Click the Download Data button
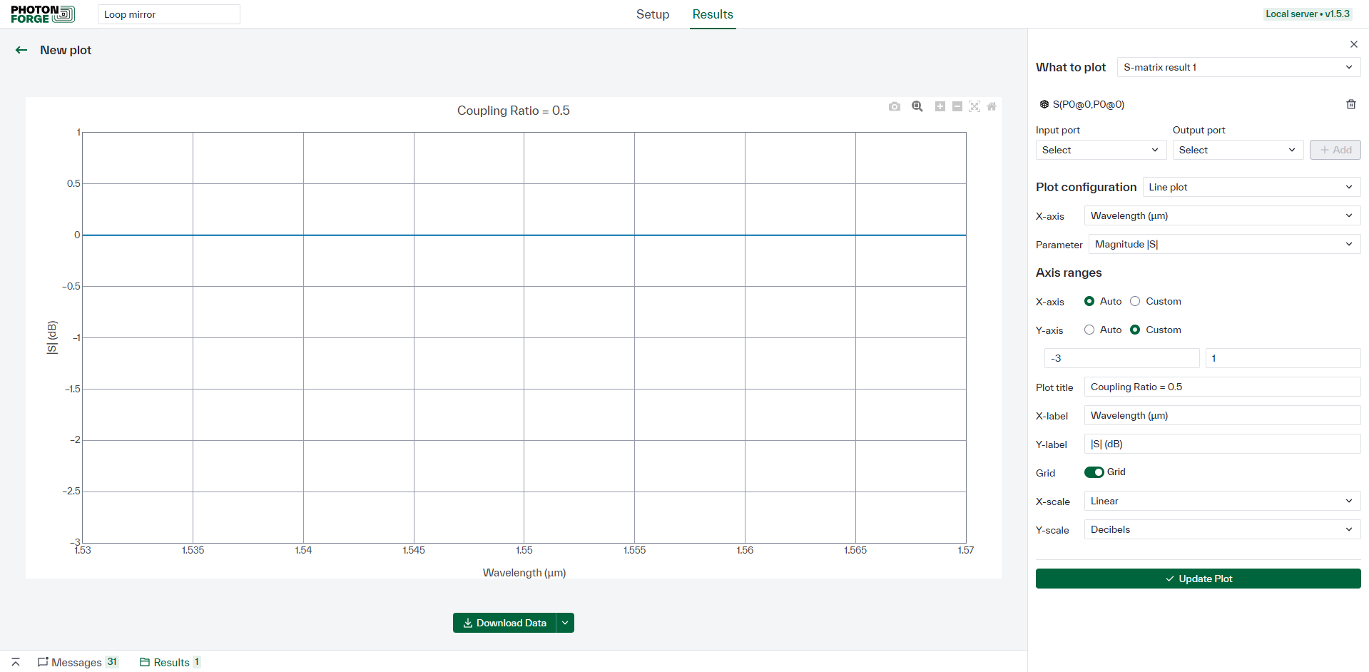Screen dimensions: 1369x672 coord(504,623)
